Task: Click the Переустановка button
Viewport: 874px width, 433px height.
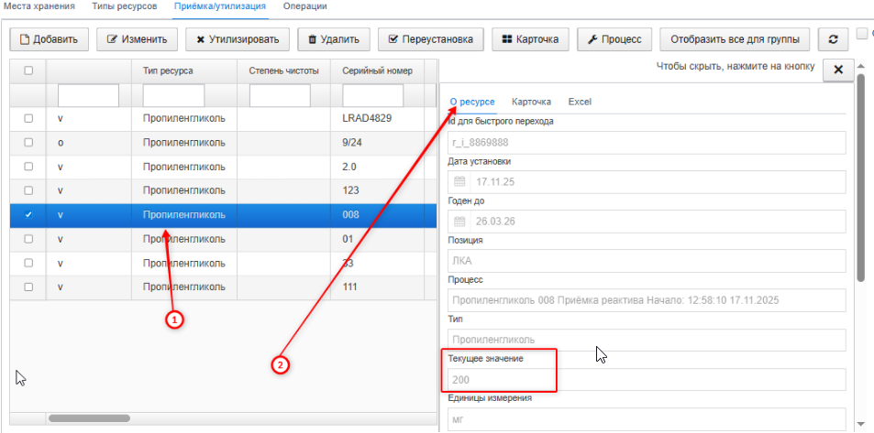Action: pyautogui.click(x=430, y=39)
